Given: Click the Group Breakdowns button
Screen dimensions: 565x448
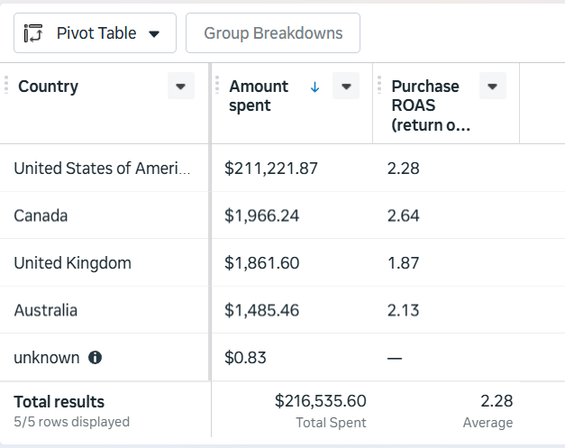Looking at the screenshot, I should click(273, 33).
